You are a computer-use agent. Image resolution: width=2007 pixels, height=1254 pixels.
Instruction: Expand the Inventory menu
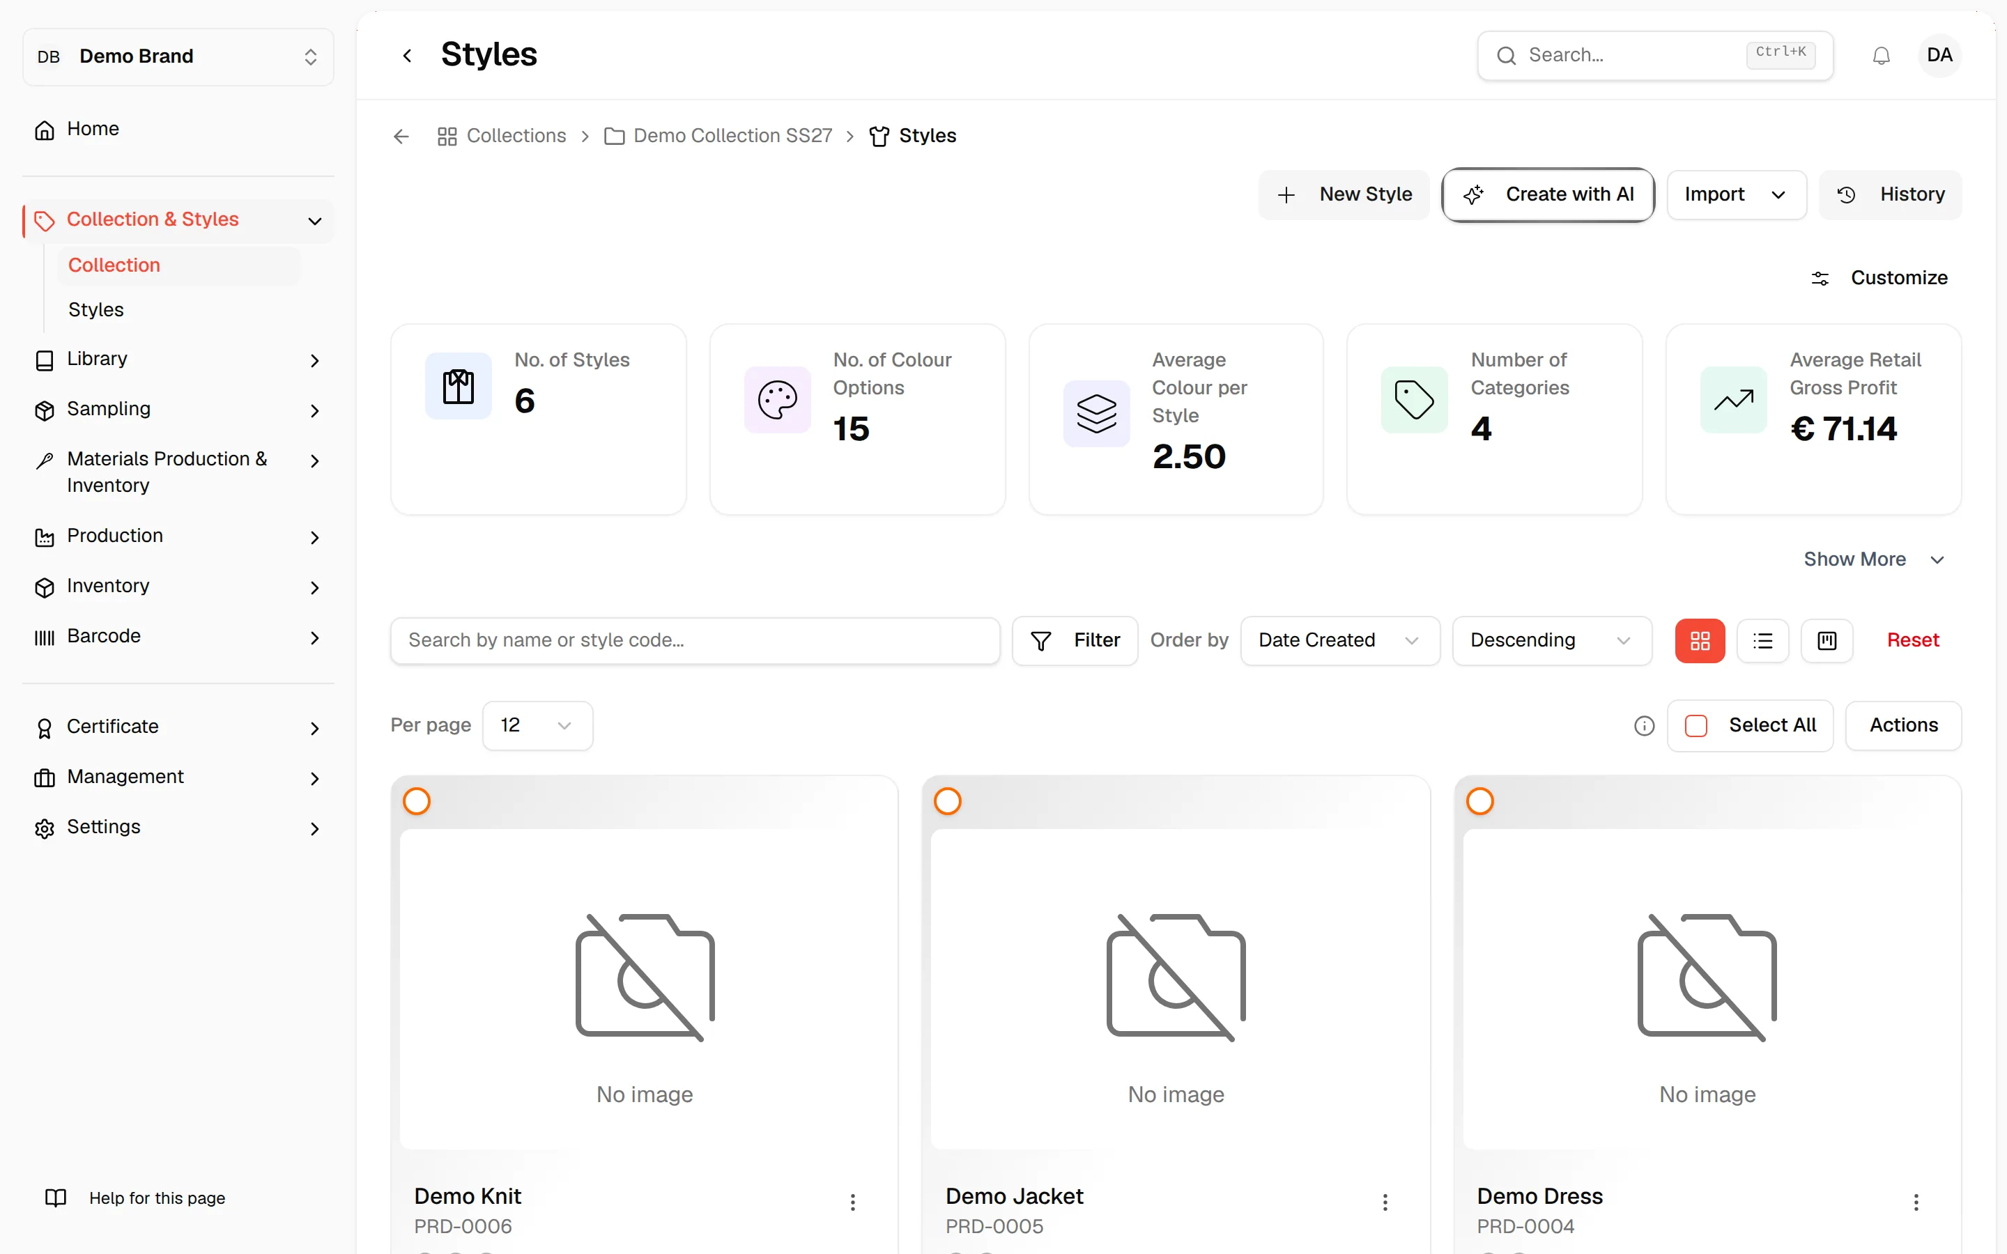pyautogui.click(x=314, y=588)
